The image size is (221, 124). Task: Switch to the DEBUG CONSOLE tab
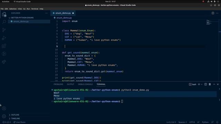[85, 84]
